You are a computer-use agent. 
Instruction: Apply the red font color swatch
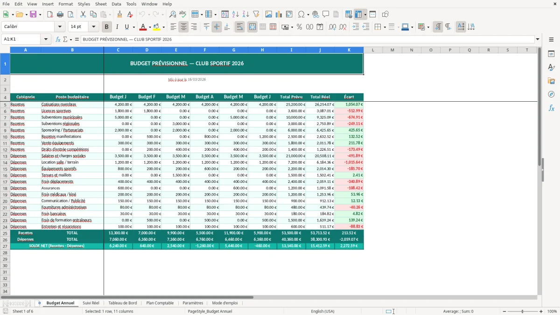click(143, 27)
